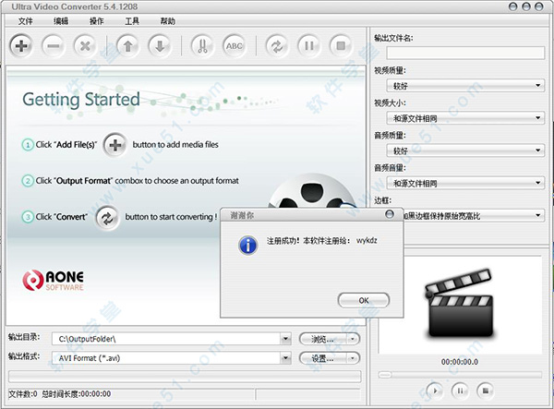
Task: Click the 输出文件名 input field
Action: [x=465, y=53]
